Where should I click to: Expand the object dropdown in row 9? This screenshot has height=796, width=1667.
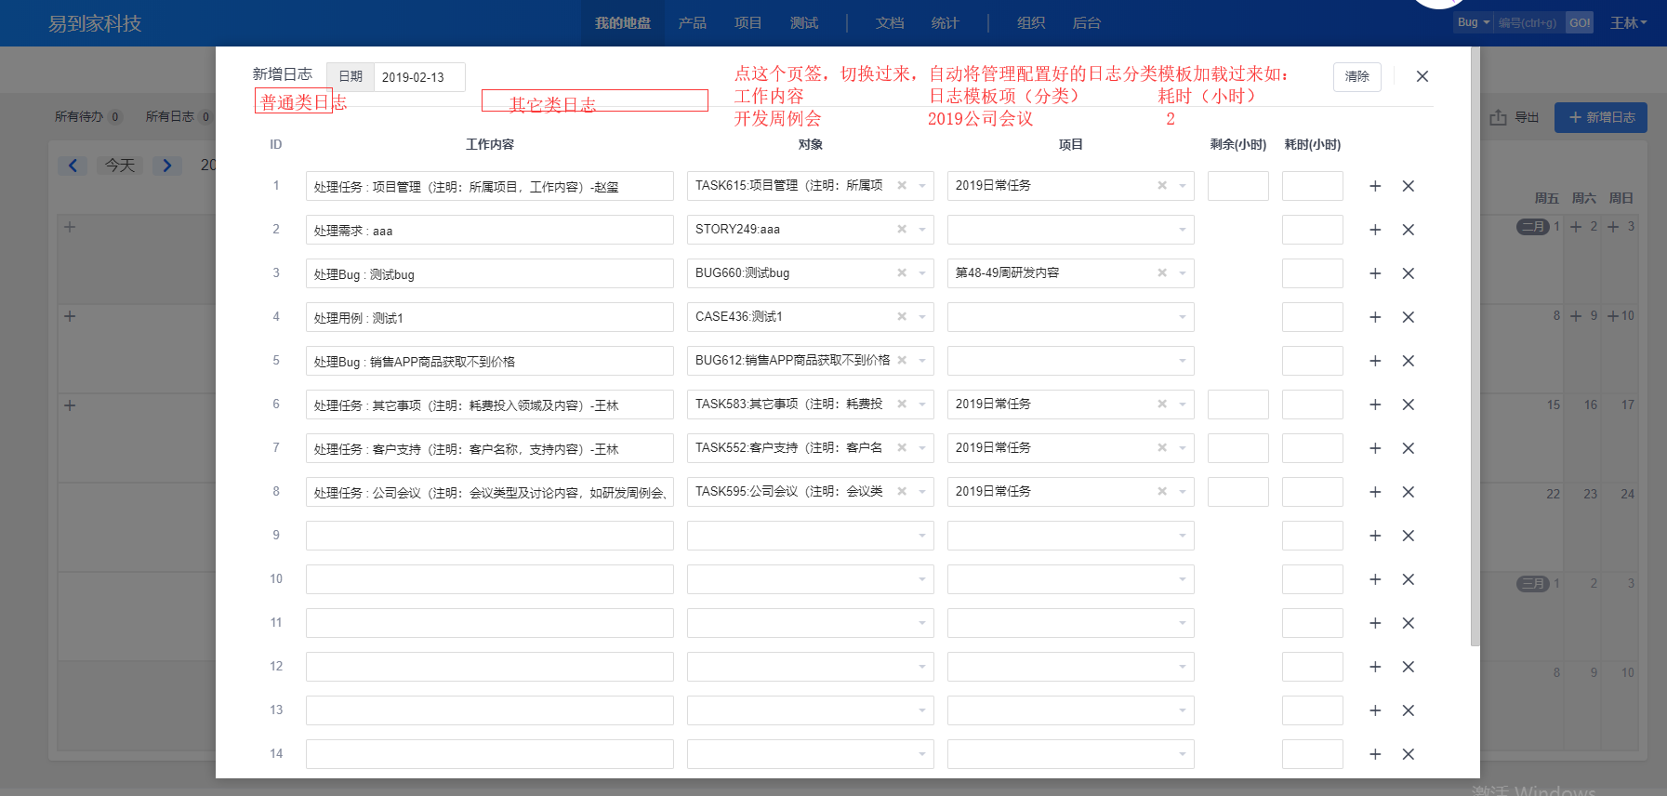coord(921,536)
